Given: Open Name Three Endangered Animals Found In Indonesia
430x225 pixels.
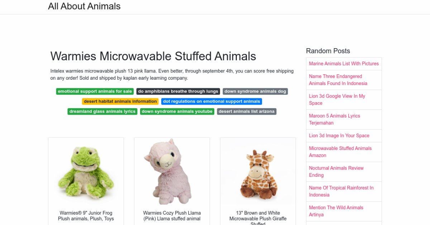Looking at the screenshot, I should click(338, 80).
